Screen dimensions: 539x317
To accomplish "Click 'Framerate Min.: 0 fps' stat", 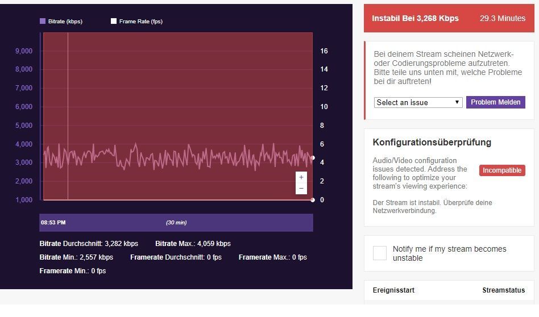I will pos(73,271).
